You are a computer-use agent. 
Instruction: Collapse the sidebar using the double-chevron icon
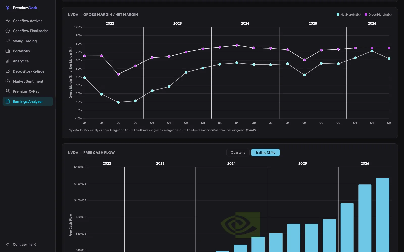(x=8, y=244)
